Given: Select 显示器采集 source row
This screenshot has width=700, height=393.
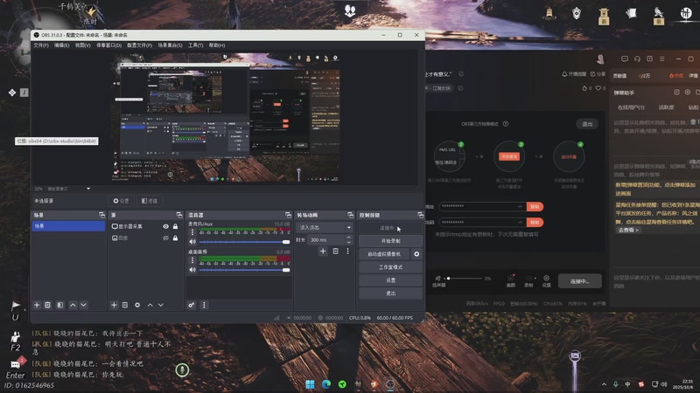Looking at the screenshot, I should 145,226.
